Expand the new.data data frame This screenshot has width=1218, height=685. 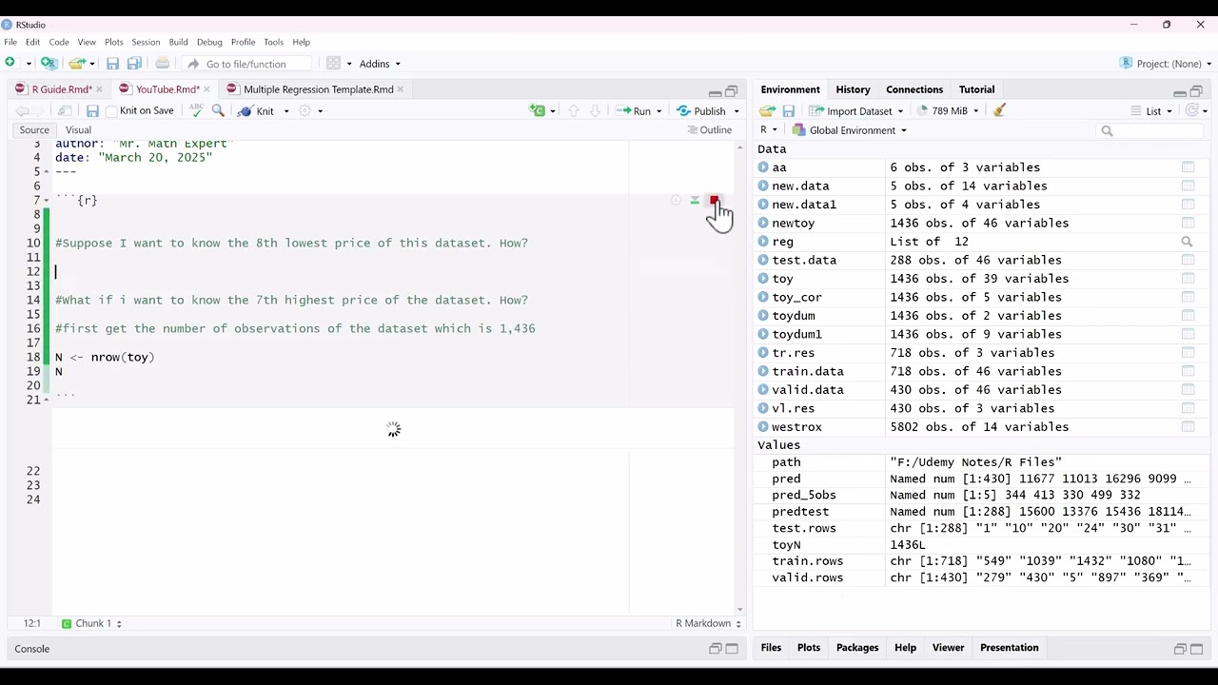763,186
